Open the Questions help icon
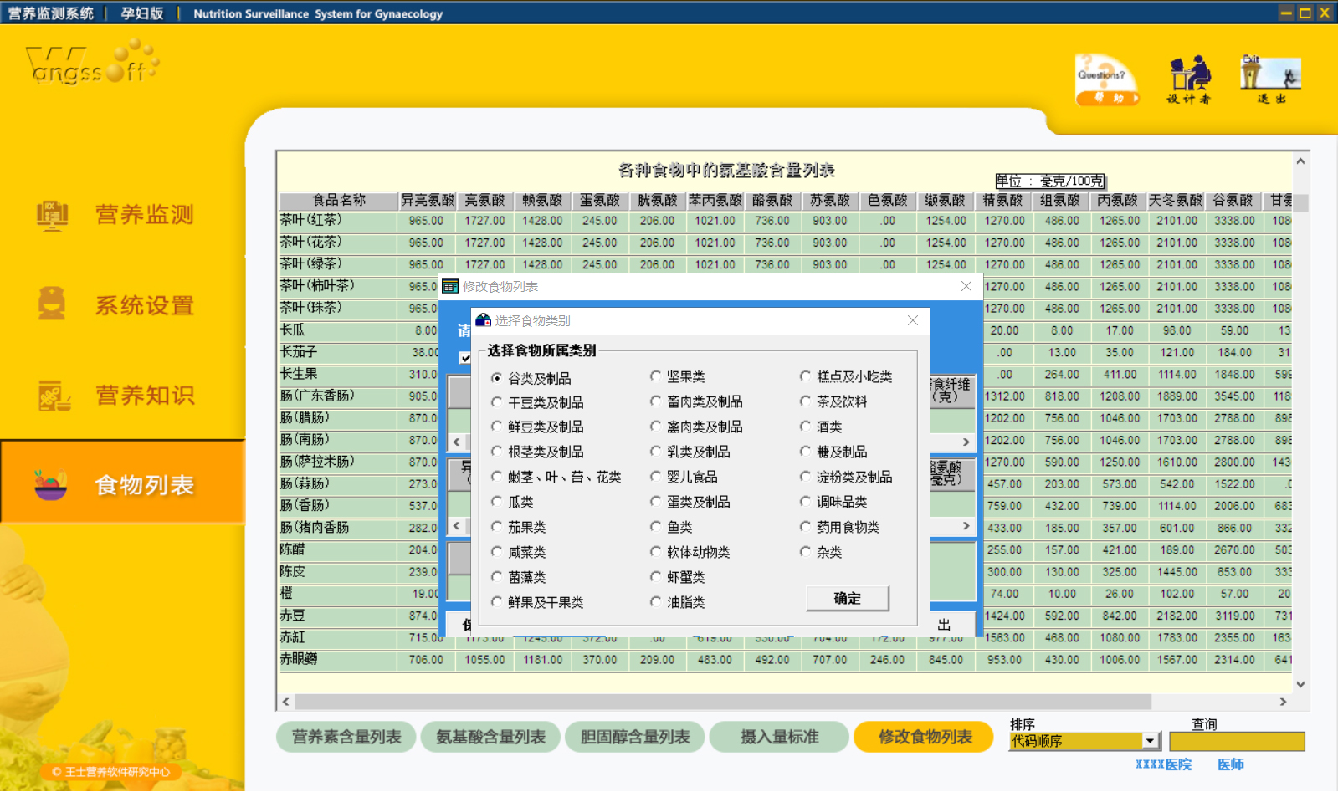 click(1106, 79)
